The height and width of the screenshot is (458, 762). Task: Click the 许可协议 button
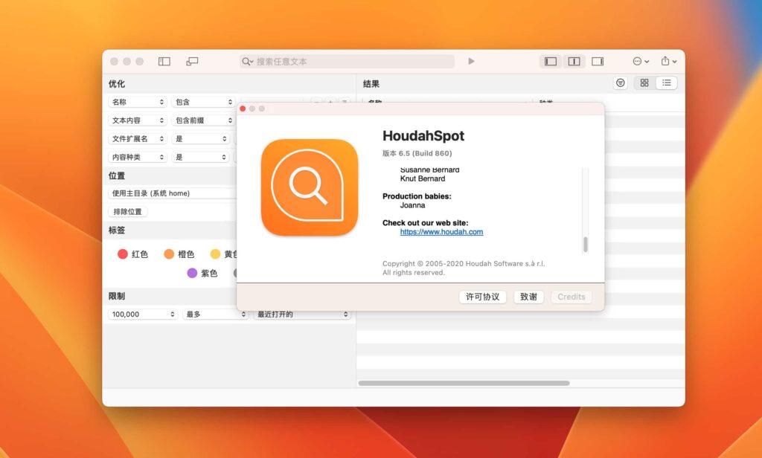coord(482,297)
